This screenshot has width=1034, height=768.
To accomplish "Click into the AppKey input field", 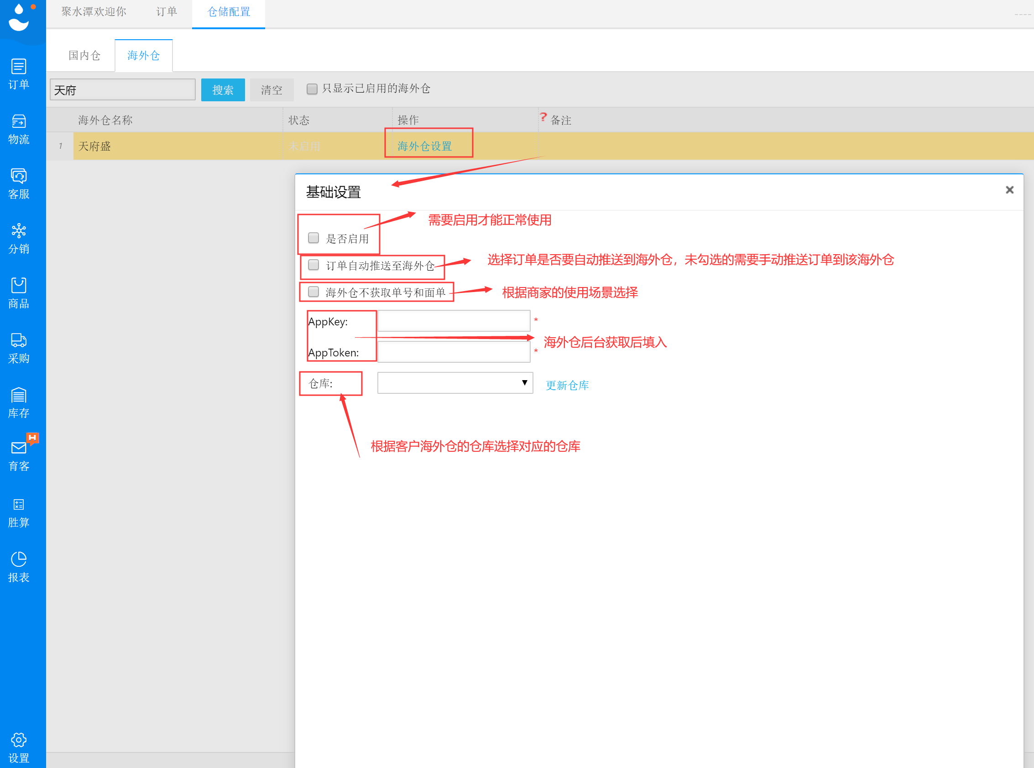I will [x=453, y=321].
